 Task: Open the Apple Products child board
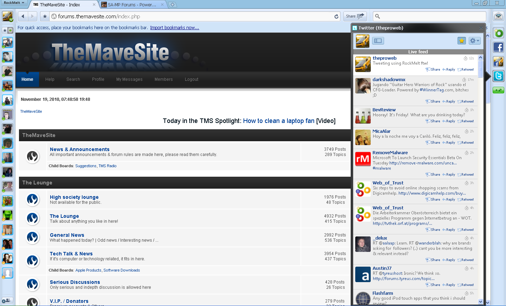click(x=88, y=270)
